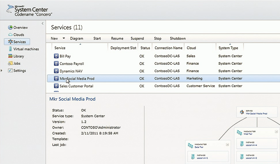Sort by the Service column header

click(x=60, y=48)
